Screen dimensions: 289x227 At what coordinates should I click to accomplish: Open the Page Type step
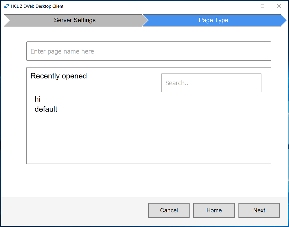click(213, 20)
